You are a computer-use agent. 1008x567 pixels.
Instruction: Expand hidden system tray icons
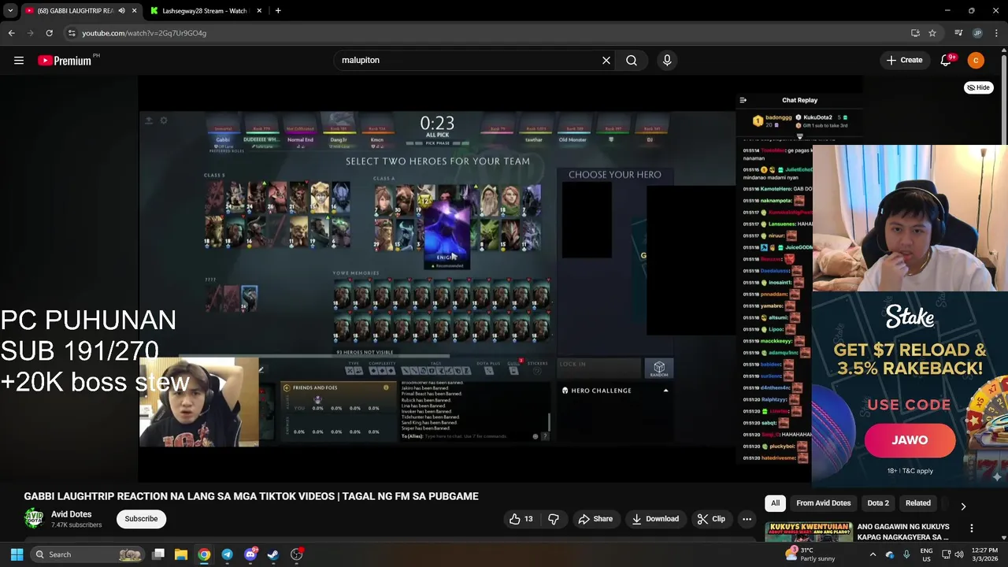(x=873, y=554)
